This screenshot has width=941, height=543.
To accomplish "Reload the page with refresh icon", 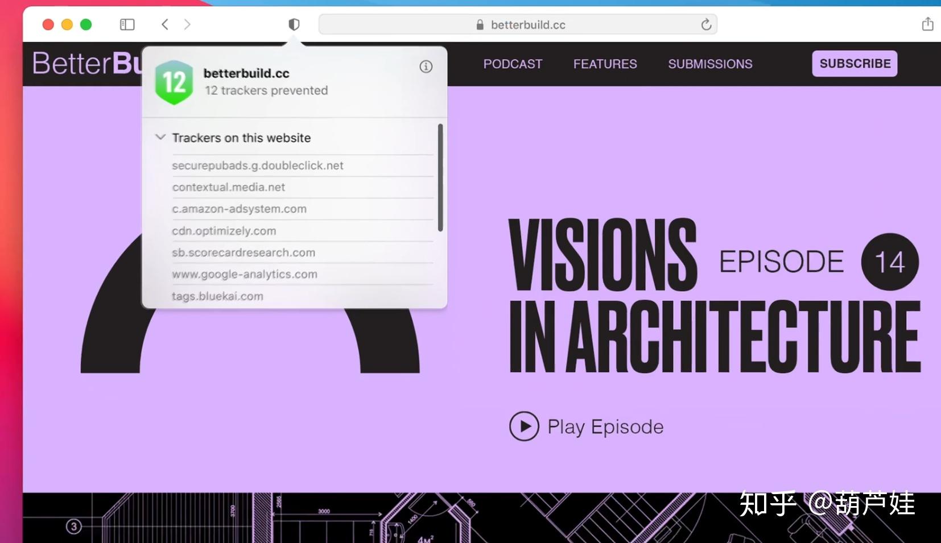I will [706, 24].
